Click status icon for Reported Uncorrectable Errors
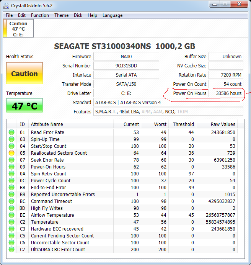The image size is (251, 265). coord(11,195)
